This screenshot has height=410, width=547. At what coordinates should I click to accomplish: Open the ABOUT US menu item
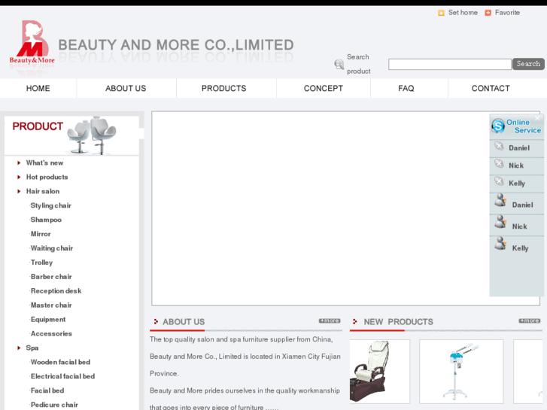126,88
